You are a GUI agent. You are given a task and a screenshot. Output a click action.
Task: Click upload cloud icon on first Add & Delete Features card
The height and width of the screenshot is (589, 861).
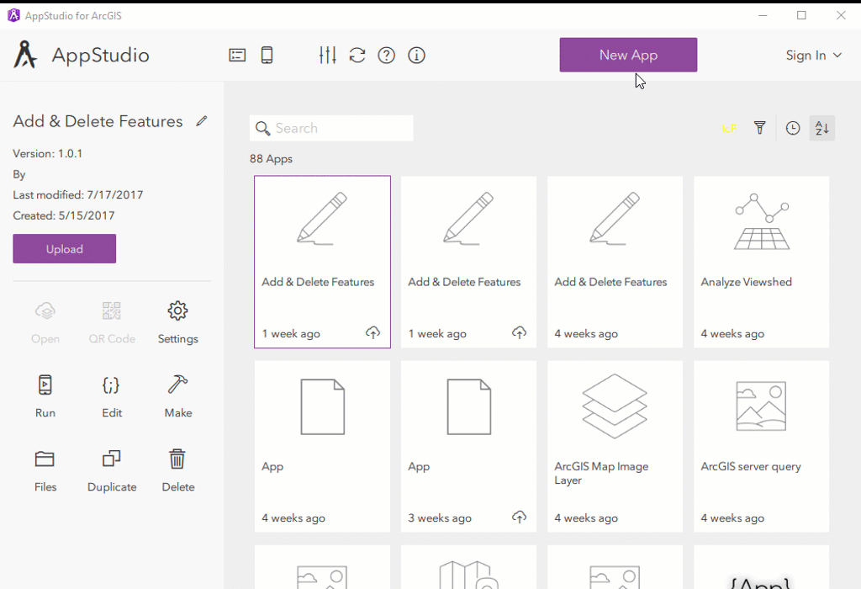point(372,333)
